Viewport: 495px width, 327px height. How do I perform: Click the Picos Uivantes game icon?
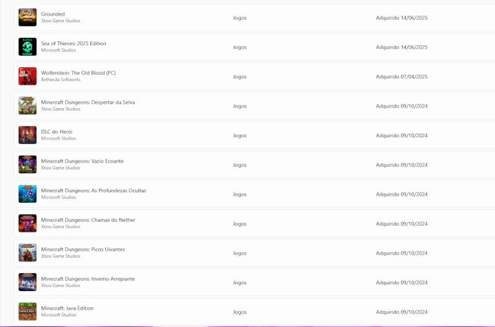28,252
